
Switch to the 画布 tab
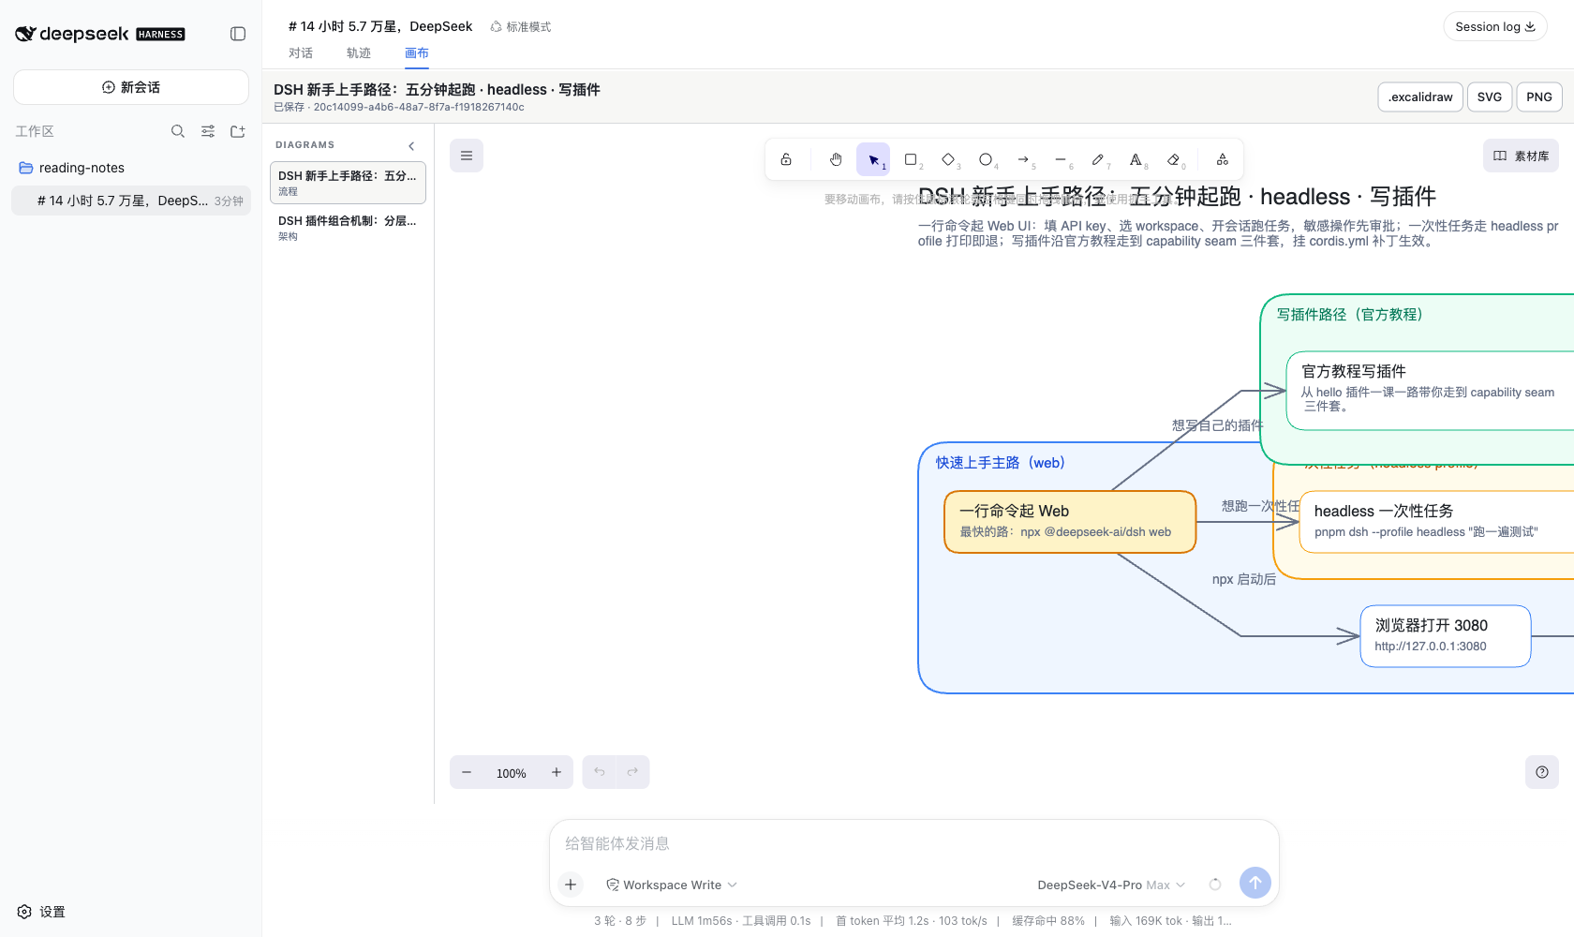(x=417, y=53)
